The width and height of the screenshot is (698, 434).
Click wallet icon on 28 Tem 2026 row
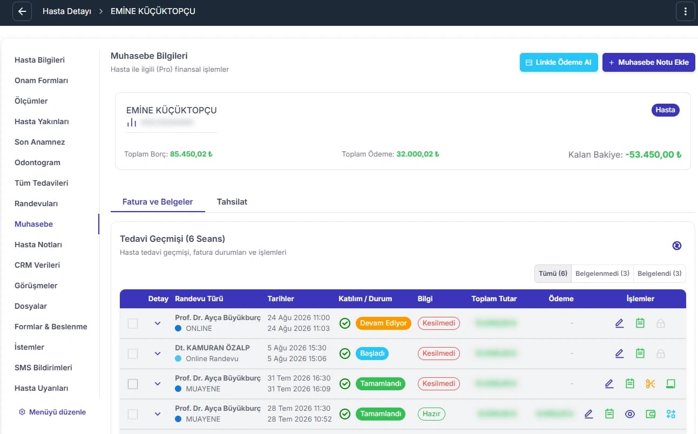(650, 414)
